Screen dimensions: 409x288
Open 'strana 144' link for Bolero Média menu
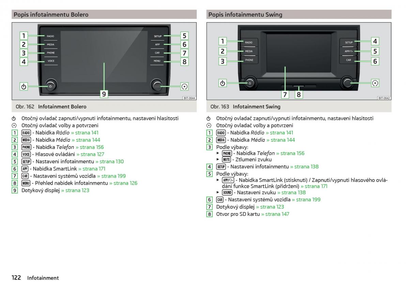(86, 140)
